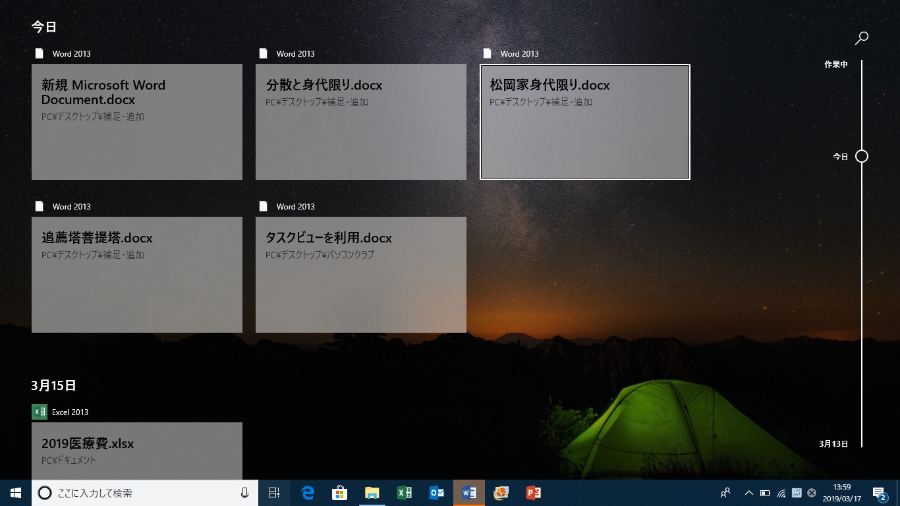Select the 今日 circle handle on timeline
Viewport: 900px width, 506px height.
[x=862, y=156]
